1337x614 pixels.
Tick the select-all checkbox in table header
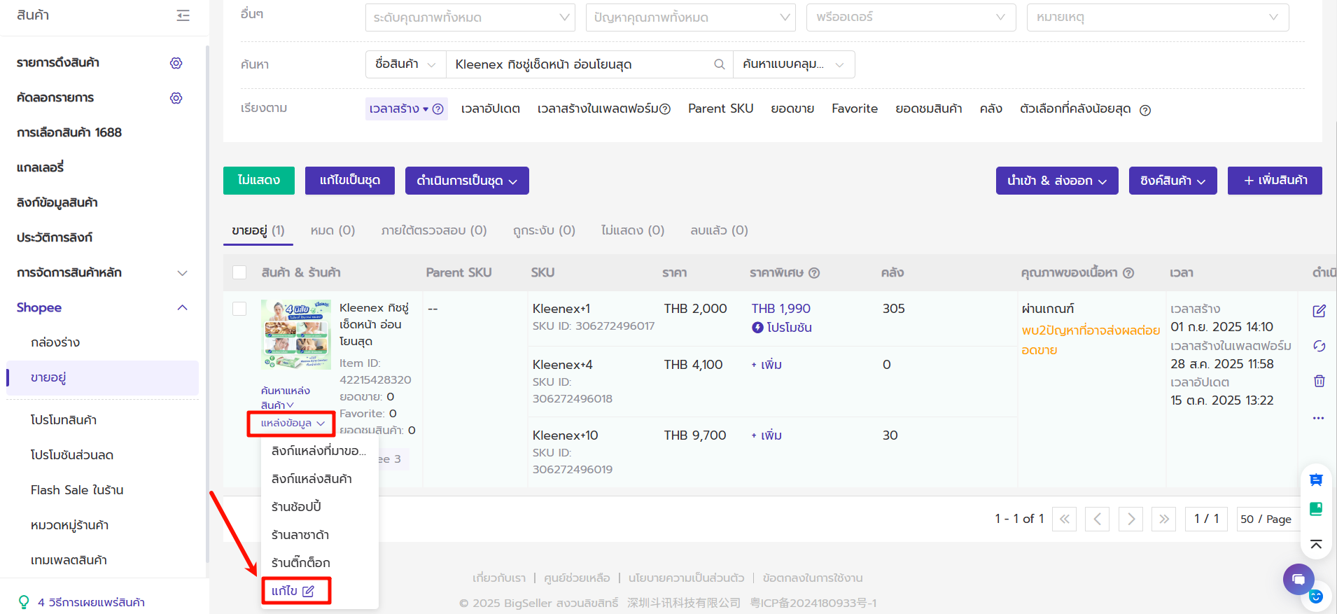[239, 272]
